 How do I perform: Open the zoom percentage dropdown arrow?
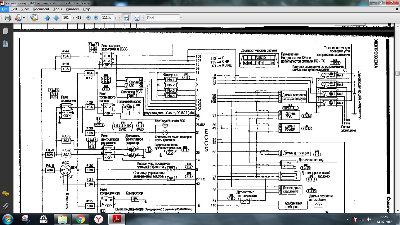(x=115, y=18)
